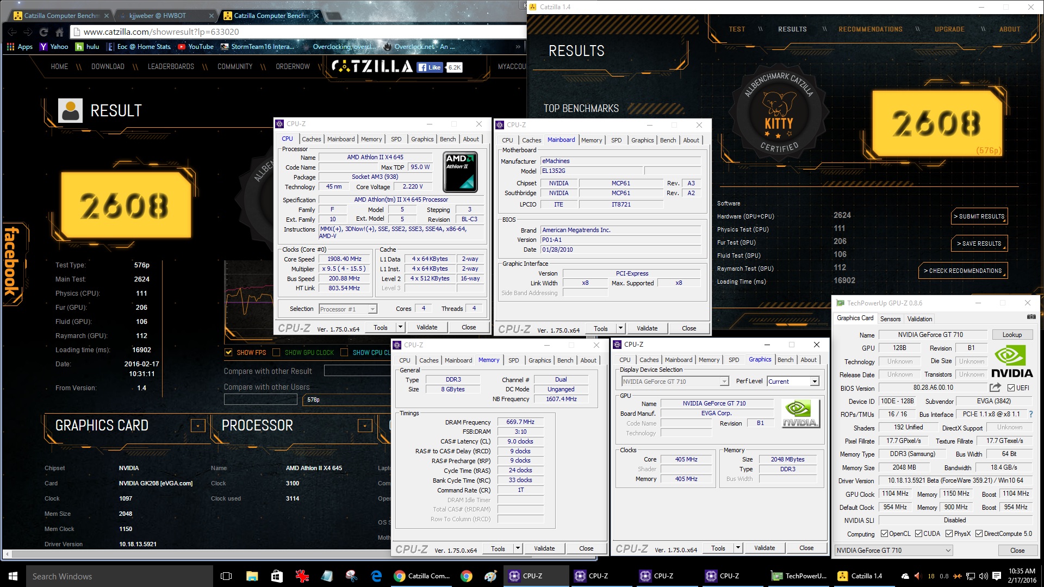Toggle the SHOW GPU CLOCK checkbox
This screenshot has height=587, width=1044.
click(276, 353)
